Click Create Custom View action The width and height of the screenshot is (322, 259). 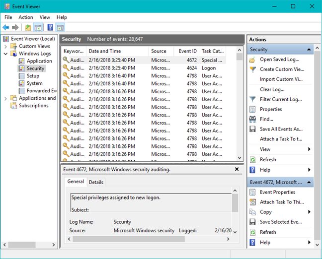point(282,69)
